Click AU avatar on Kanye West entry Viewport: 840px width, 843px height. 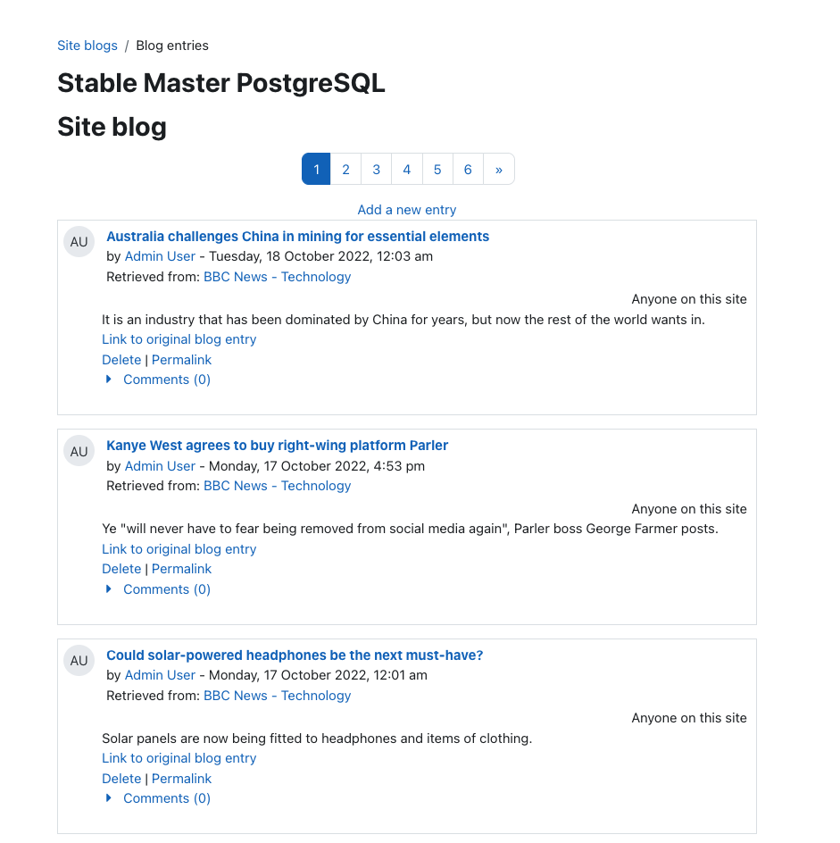tap(79, 451)
